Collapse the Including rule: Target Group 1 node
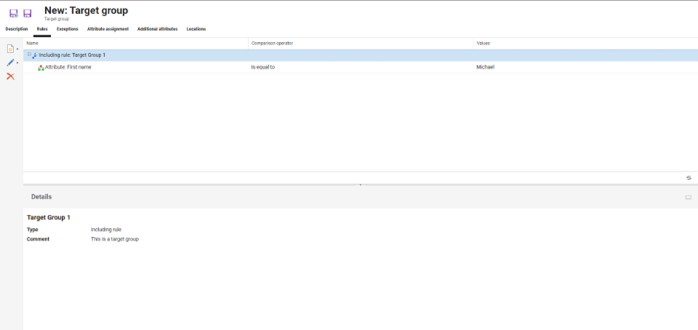The height and width of the screenshot is (330, 698). (x=29, y=55)
